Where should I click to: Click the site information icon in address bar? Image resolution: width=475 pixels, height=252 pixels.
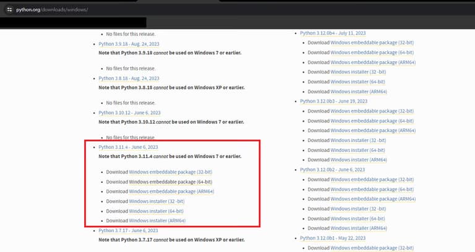[x=9, y=10]
